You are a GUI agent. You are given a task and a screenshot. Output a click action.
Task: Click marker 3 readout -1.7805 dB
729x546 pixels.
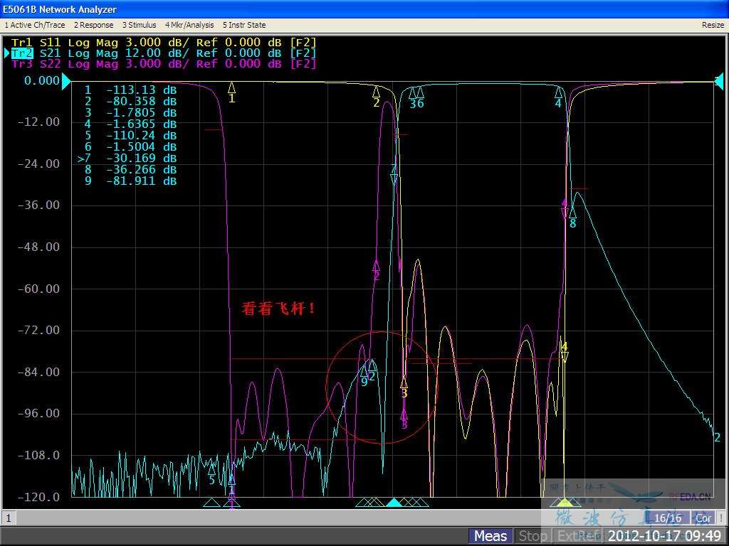pos(131,112)
